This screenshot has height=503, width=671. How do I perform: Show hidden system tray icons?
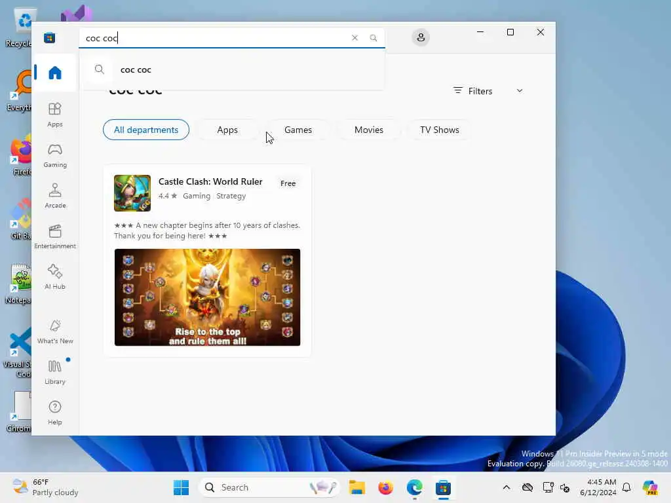pyautogui.click(x=507, y=487)
